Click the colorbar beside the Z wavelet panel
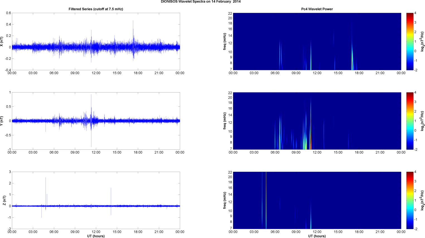Viewport: 425px width, 238px height. pyautogui.click(x=410, y=200)
